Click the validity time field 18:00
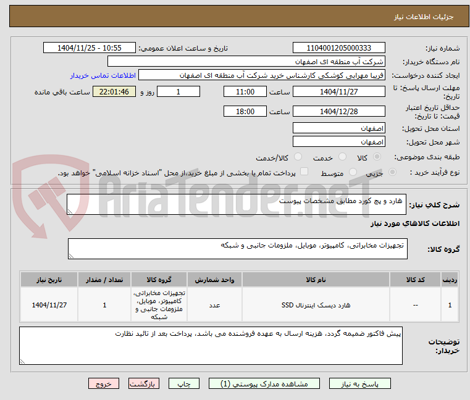Viewport: 470px width, 400px height. click(245, 112)
